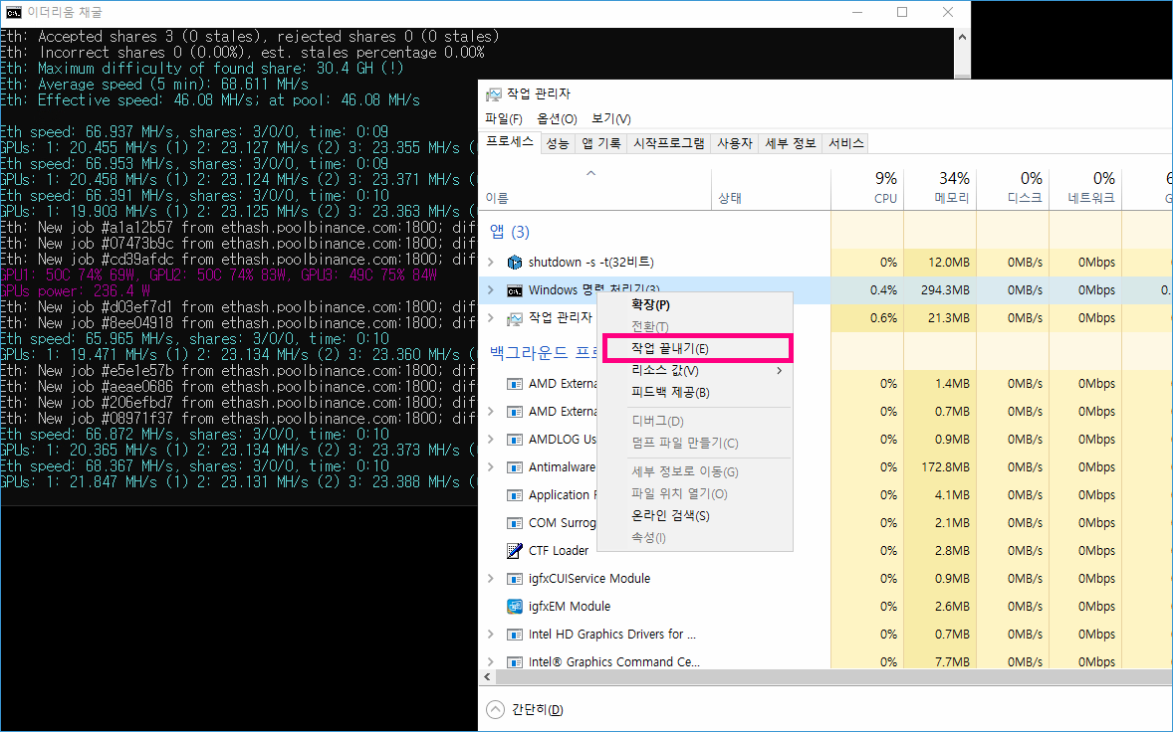Click the 'Average speed (5 min): 68.611 MH/s' line
This screenshot has height=732, width=1173.
[173, 85]
